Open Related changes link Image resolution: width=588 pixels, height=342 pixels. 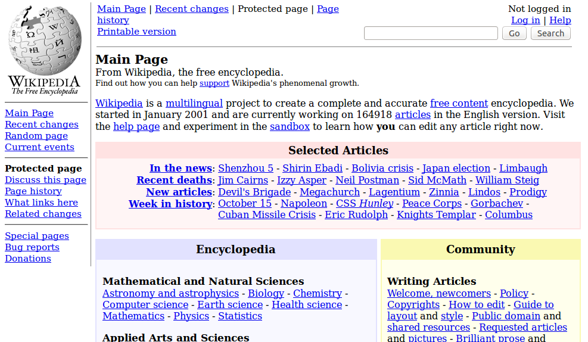[43, 214]
